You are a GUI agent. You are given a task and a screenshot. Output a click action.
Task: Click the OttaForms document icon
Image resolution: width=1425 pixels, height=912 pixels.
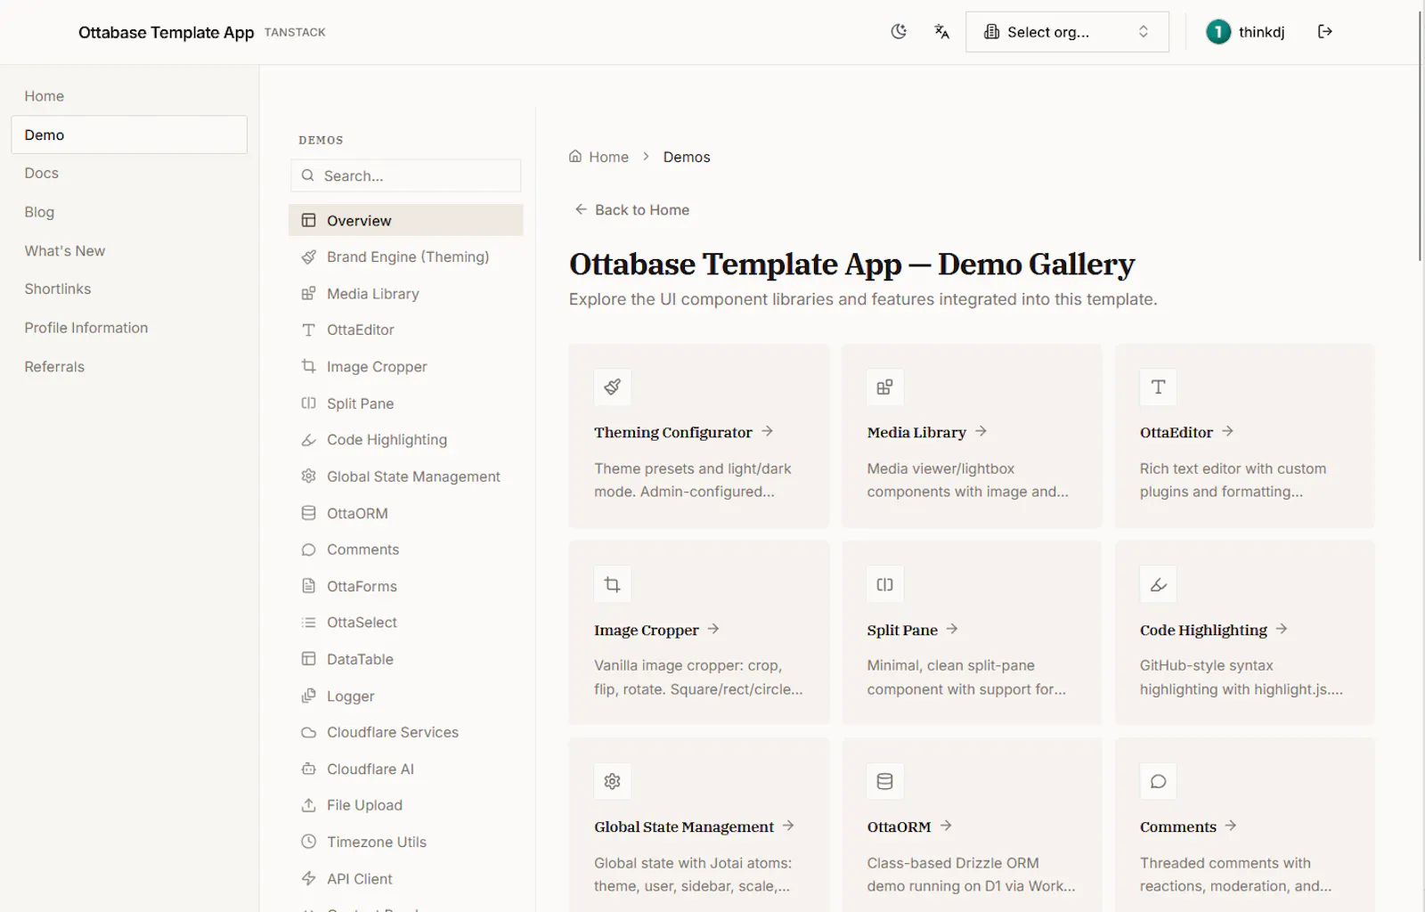(309, 586)
